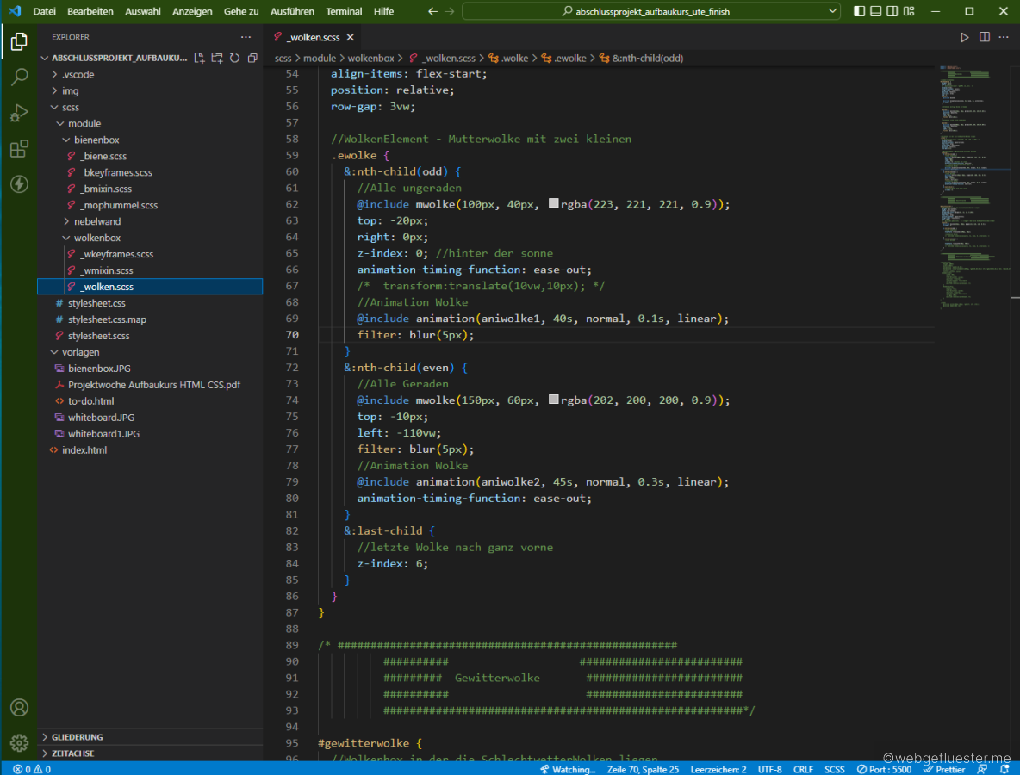Viewport: 1020px width, 775px height.
Task: Open the Terminal menu
Action: 344,11
